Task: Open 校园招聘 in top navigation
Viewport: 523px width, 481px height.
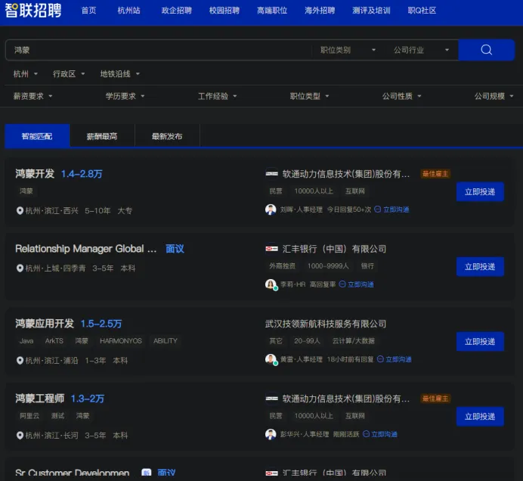Action: [224, 11]
